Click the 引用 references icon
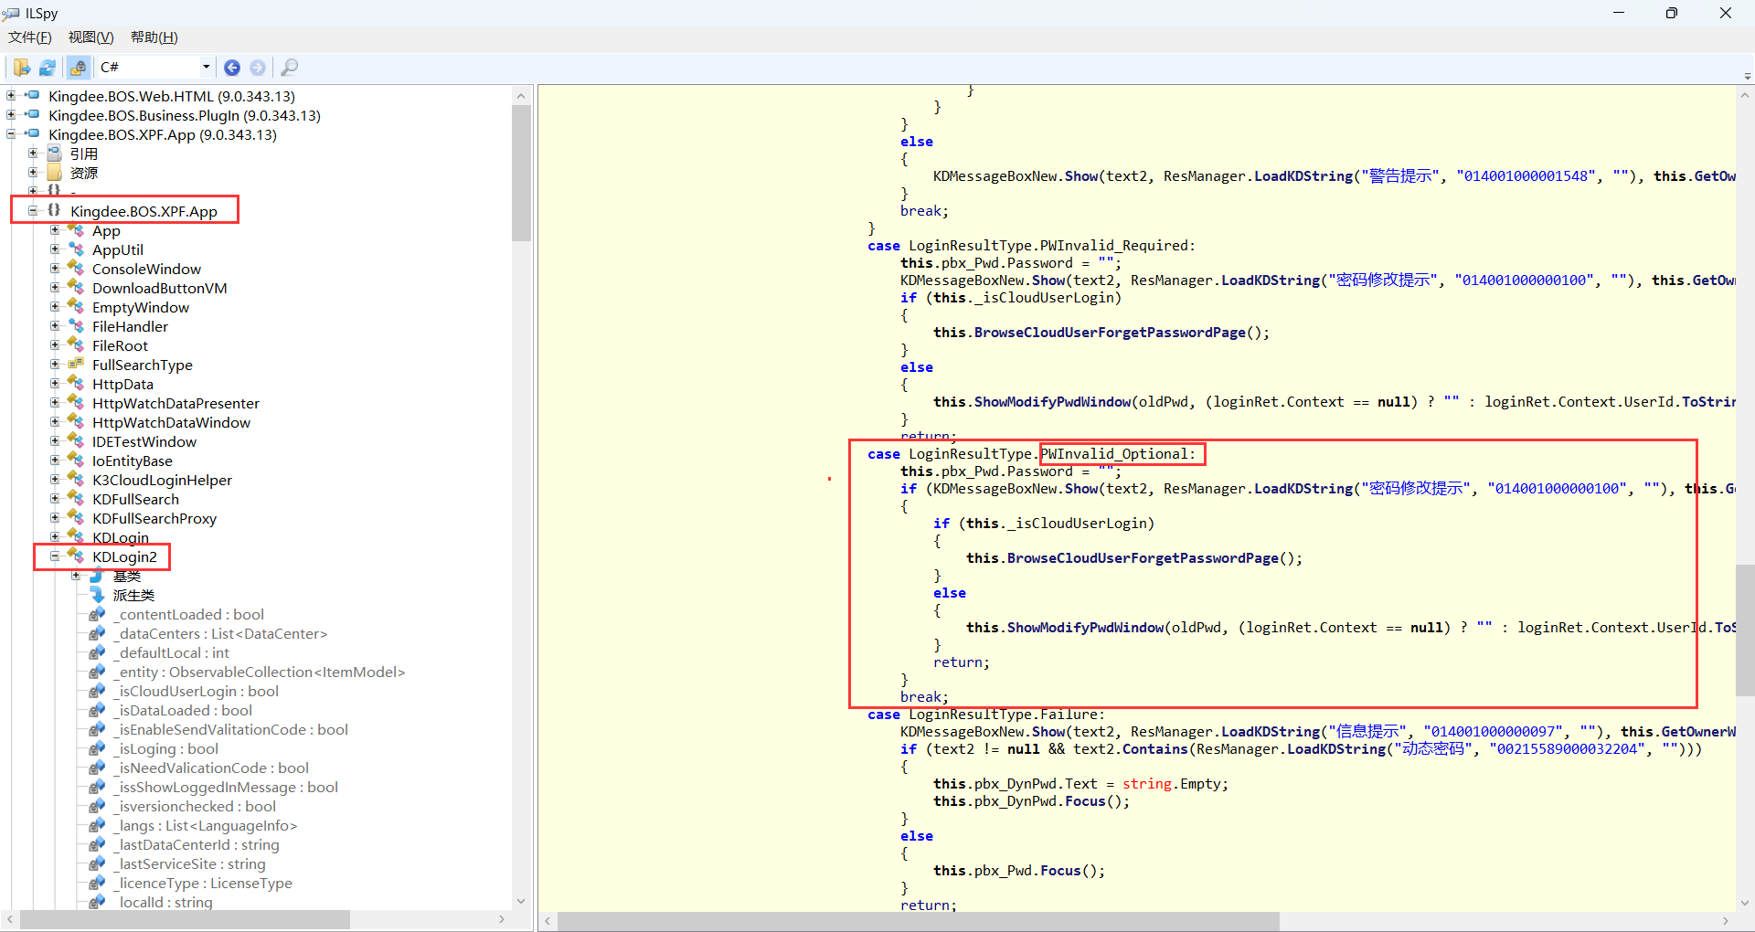The image size is (1755, 932). (54, 153)
